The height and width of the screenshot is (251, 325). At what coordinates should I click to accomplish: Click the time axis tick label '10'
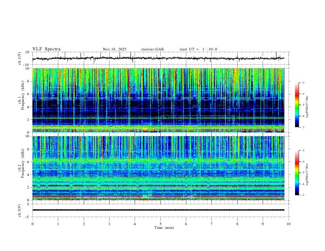[x=288, y=224]
